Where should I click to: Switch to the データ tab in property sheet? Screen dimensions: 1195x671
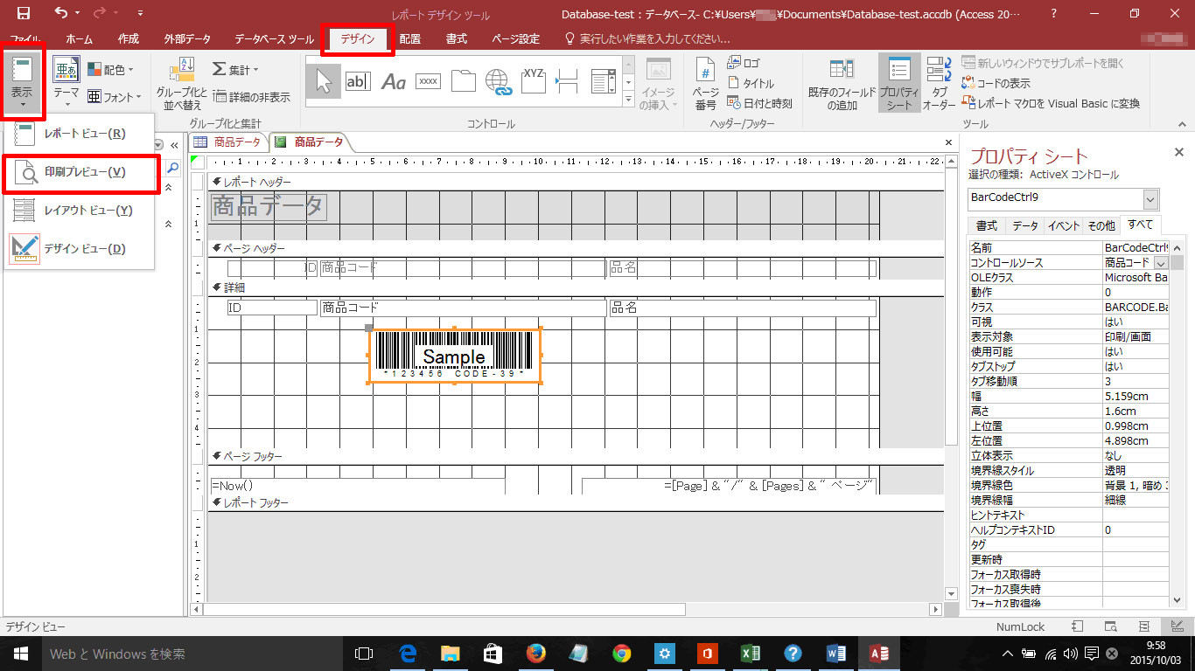pyautogui.click(x=1025, y=226)
